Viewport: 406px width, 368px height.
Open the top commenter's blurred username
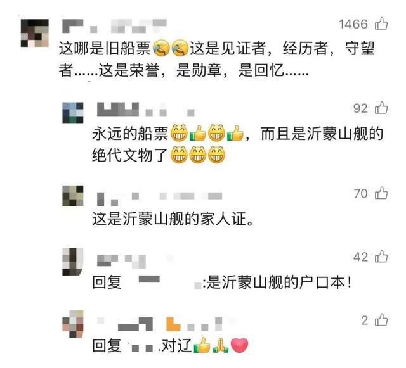(114, 26)
